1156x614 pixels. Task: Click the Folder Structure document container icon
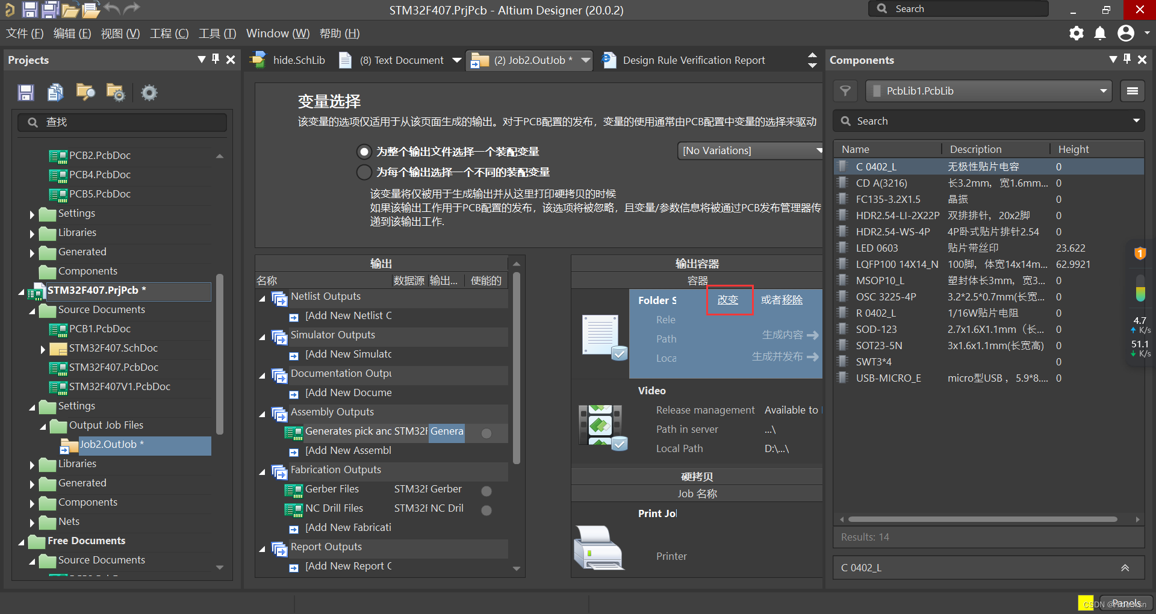(x=604, y=337)
